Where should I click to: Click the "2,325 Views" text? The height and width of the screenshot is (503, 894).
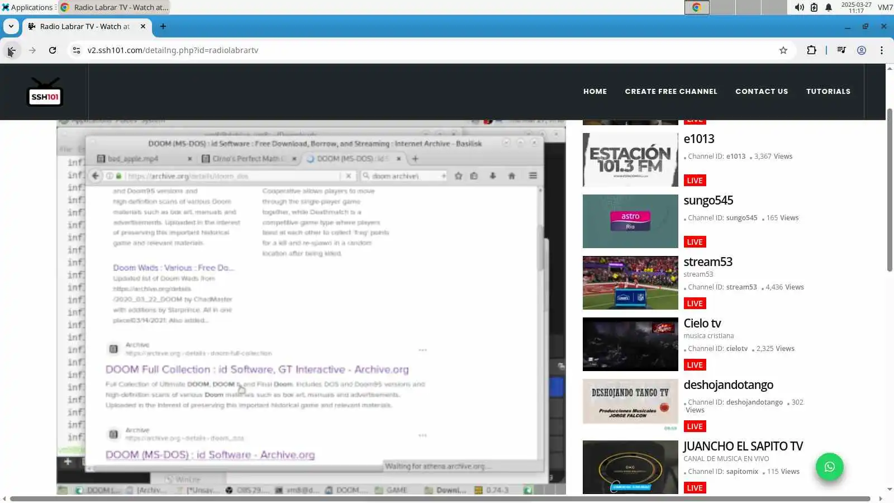pos(776,349)
